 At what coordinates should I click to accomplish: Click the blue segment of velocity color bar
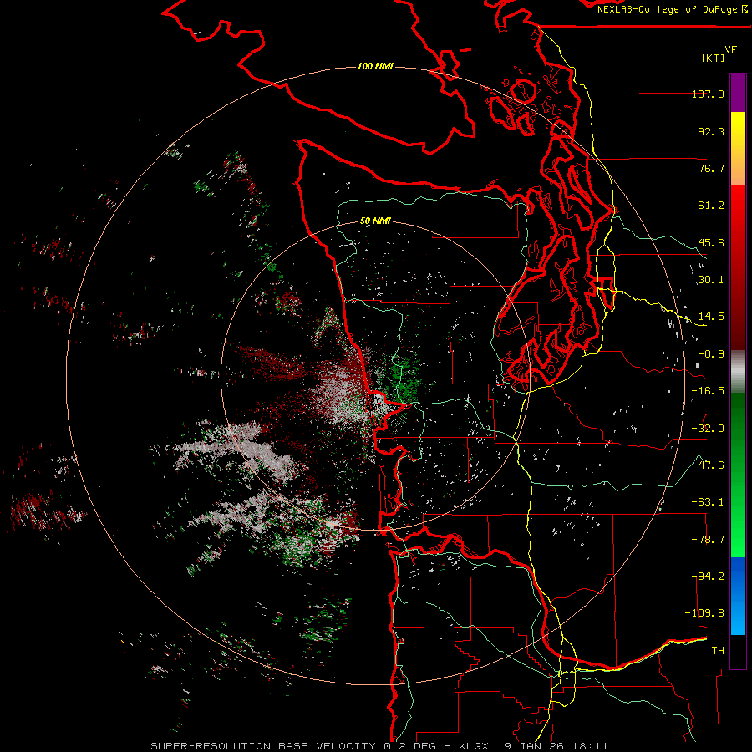tap(738, 596)
